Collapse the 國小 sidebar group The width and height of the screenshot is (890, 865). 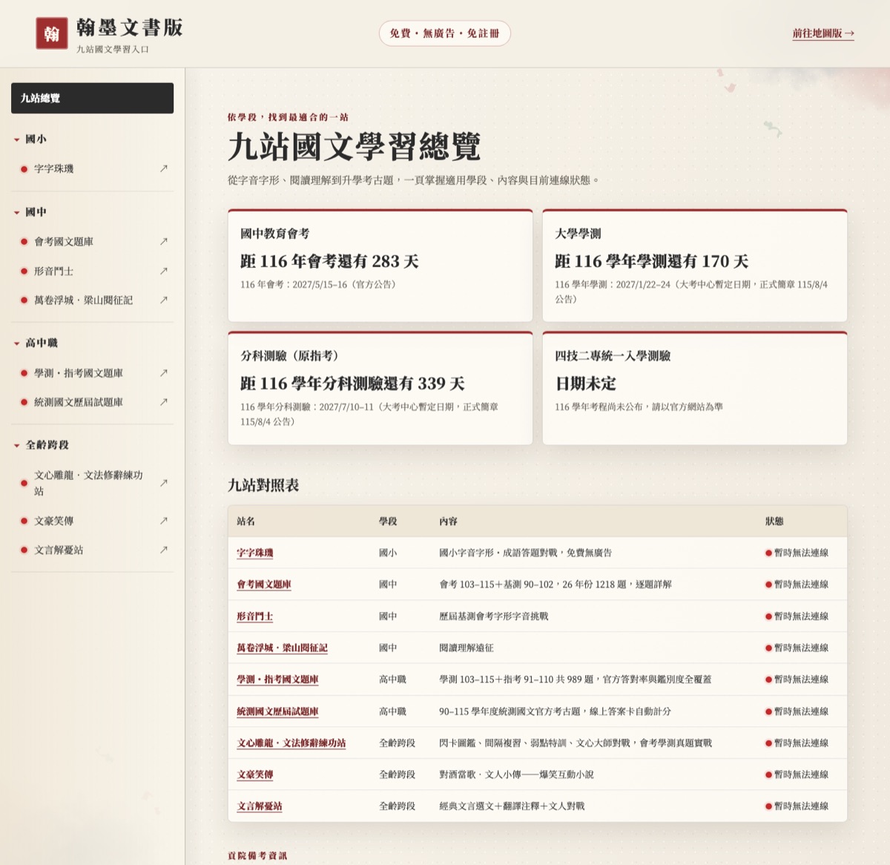30,139
